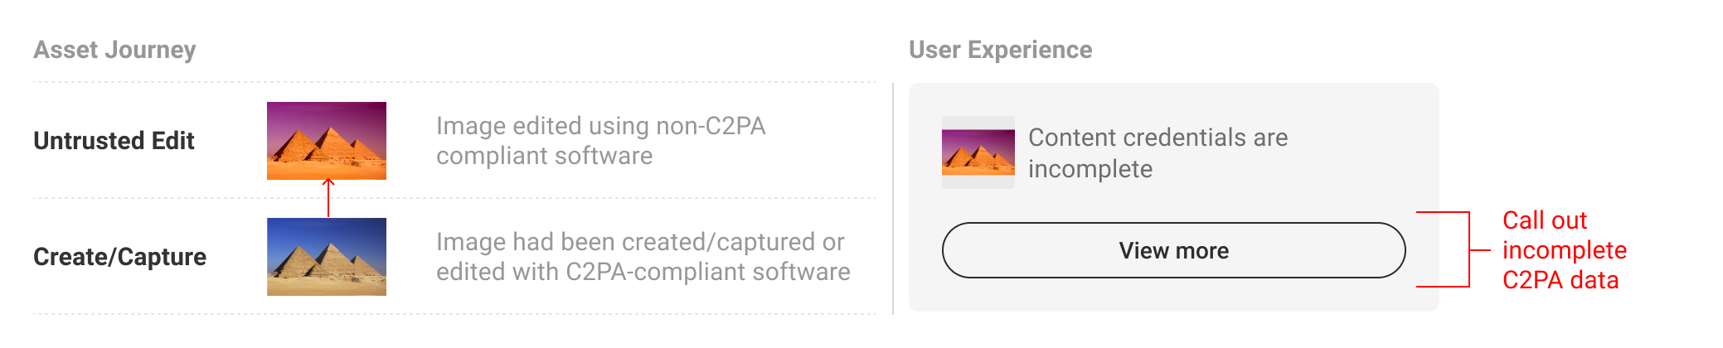Select the purple pyramids thumbnail in Untrusted Edit row
Screen dimensions: 1723x348
(x=327, y=141)
